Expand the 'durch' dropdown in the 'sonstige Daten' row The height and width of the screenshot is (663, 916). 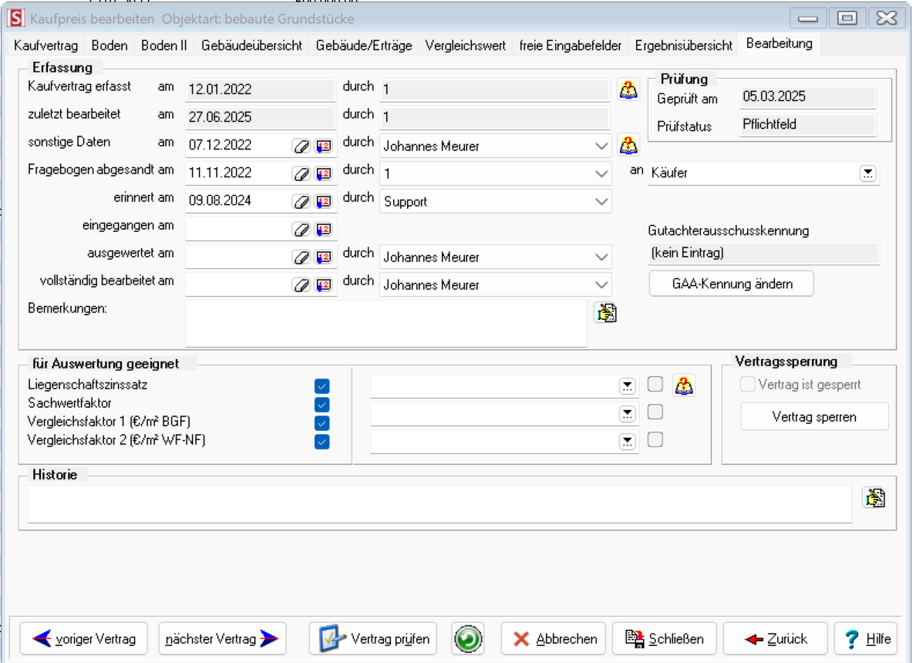click(x=601, y=146)
